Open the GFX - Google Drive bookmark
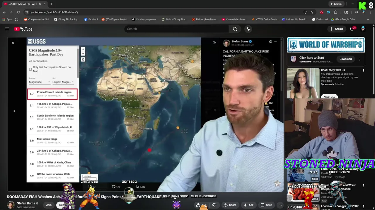 coord(343,20)
